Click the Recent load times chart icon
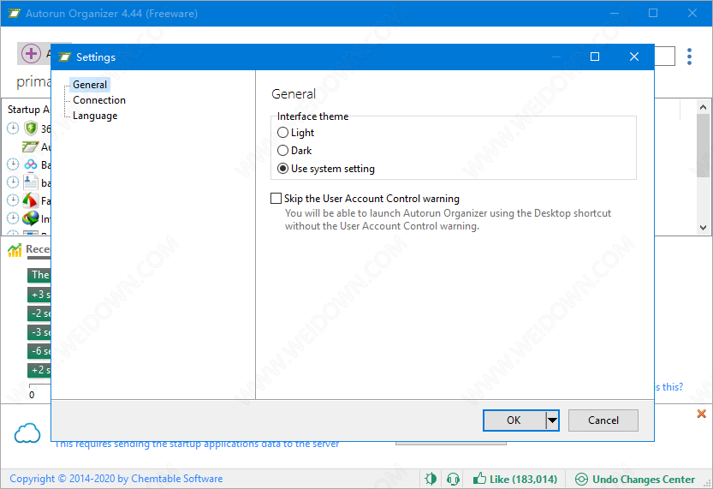 pos(15,250)
